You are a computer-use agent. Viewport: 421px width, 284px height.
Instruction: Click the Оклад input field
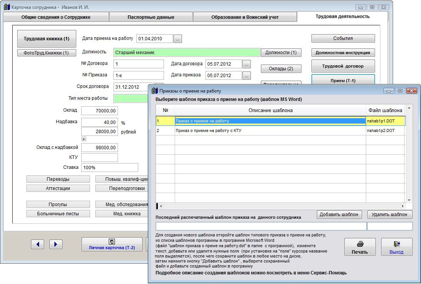point(100,111)
